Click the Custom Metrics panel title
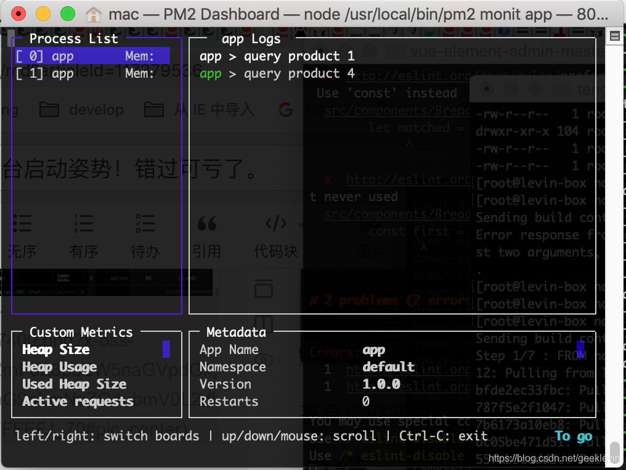This screenshot has height=470, width=626. tap(81, 332)
